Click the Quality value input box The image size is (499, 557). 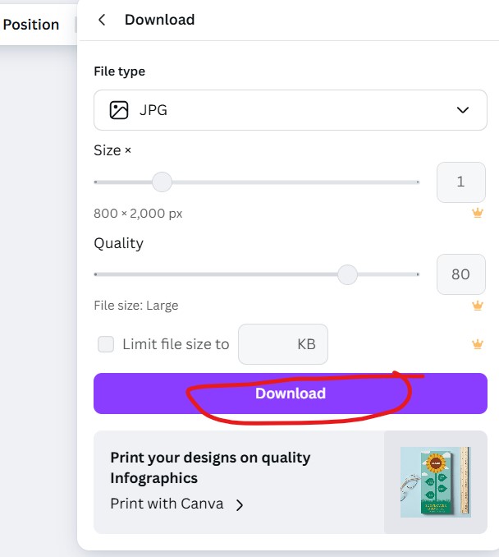[460, 274]
